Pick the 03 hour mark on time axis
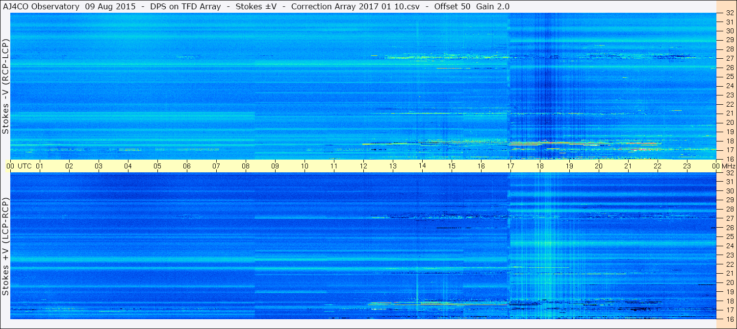This screenshot has height=329, width=737. click(x=99, y=166)
